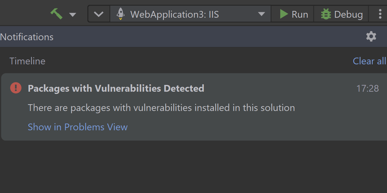The image size is (387, 193).
Task: Open the three-dot more actions menu
Action: 380,14
